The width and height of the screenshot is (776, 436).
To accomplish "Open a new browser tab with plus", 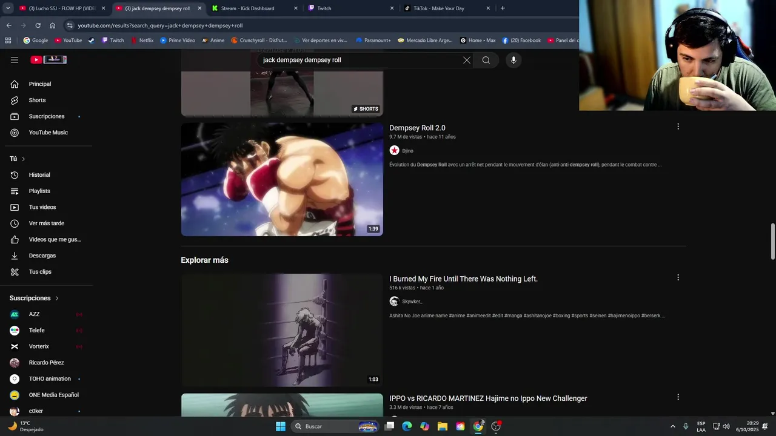I will coord(503,8).
